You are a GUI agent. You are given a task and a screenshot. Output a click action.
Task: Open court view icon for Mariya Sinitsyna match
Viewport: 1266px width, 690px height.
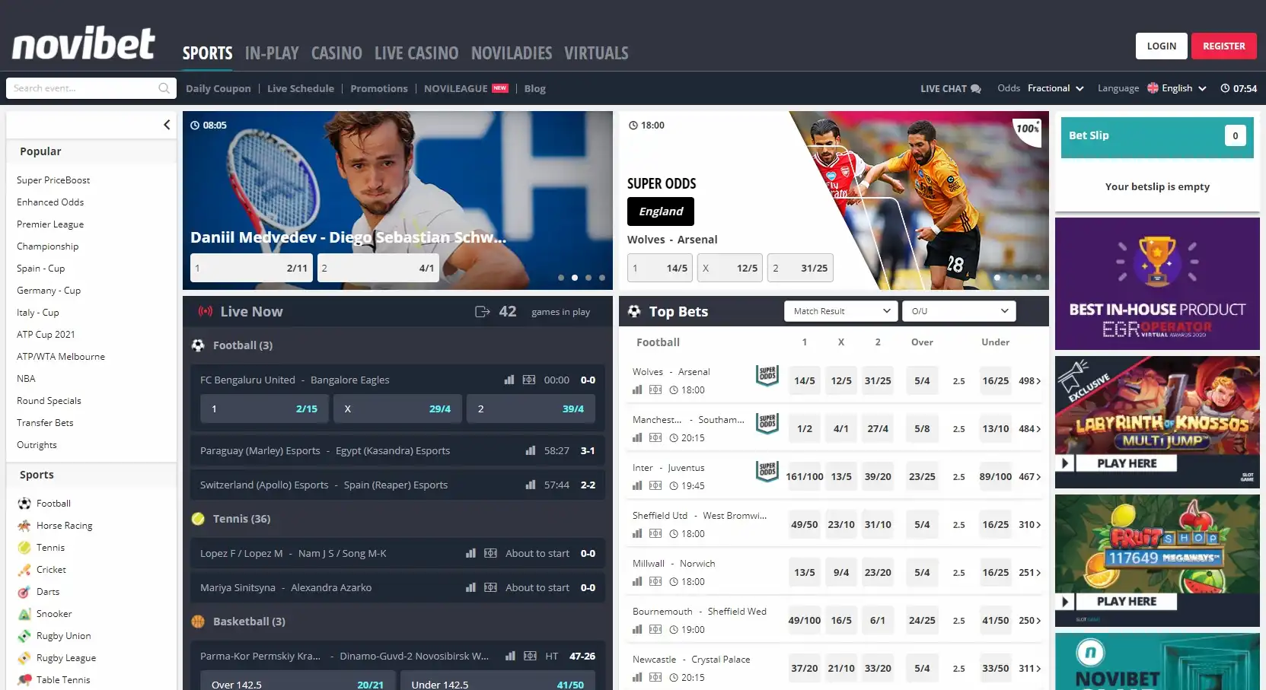coord(491,587)
